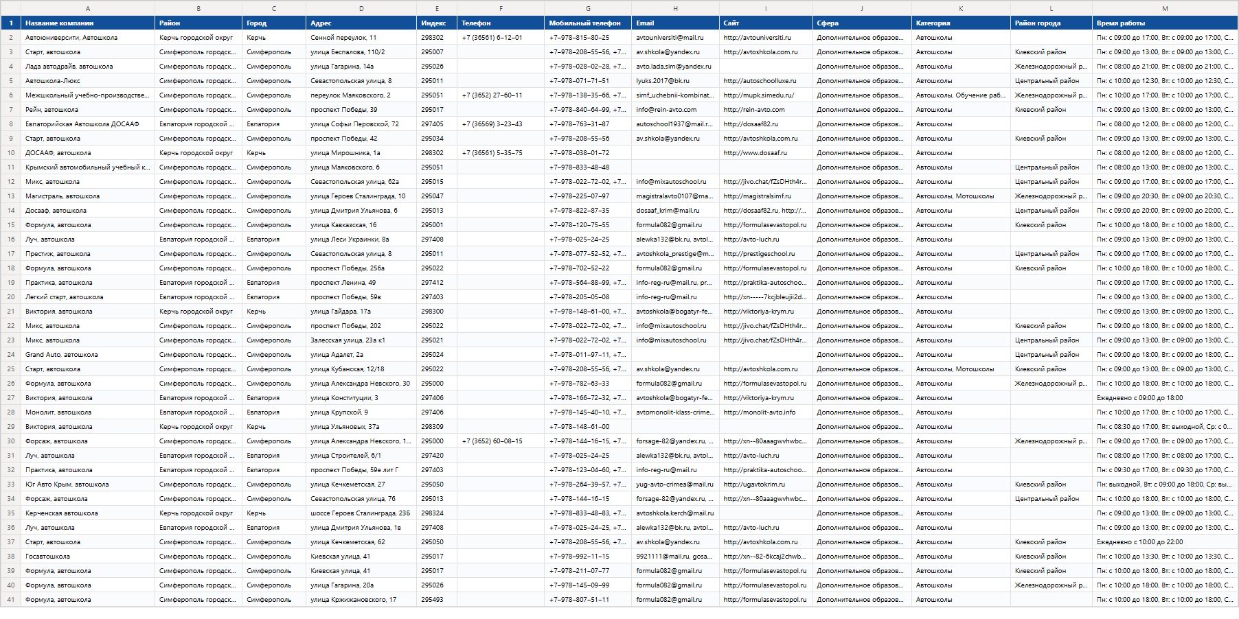Select email 'avtouniversiti@mail.ru'
Viewport: 1239px width, 619px height.
[675, 38]
